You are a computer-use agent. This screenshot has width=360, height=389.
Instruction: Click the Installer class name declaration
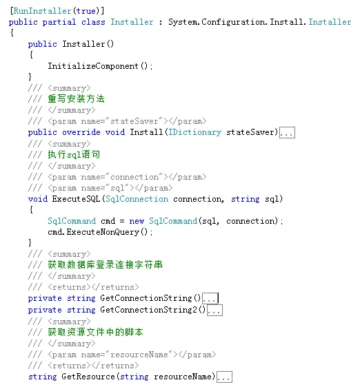132,22
